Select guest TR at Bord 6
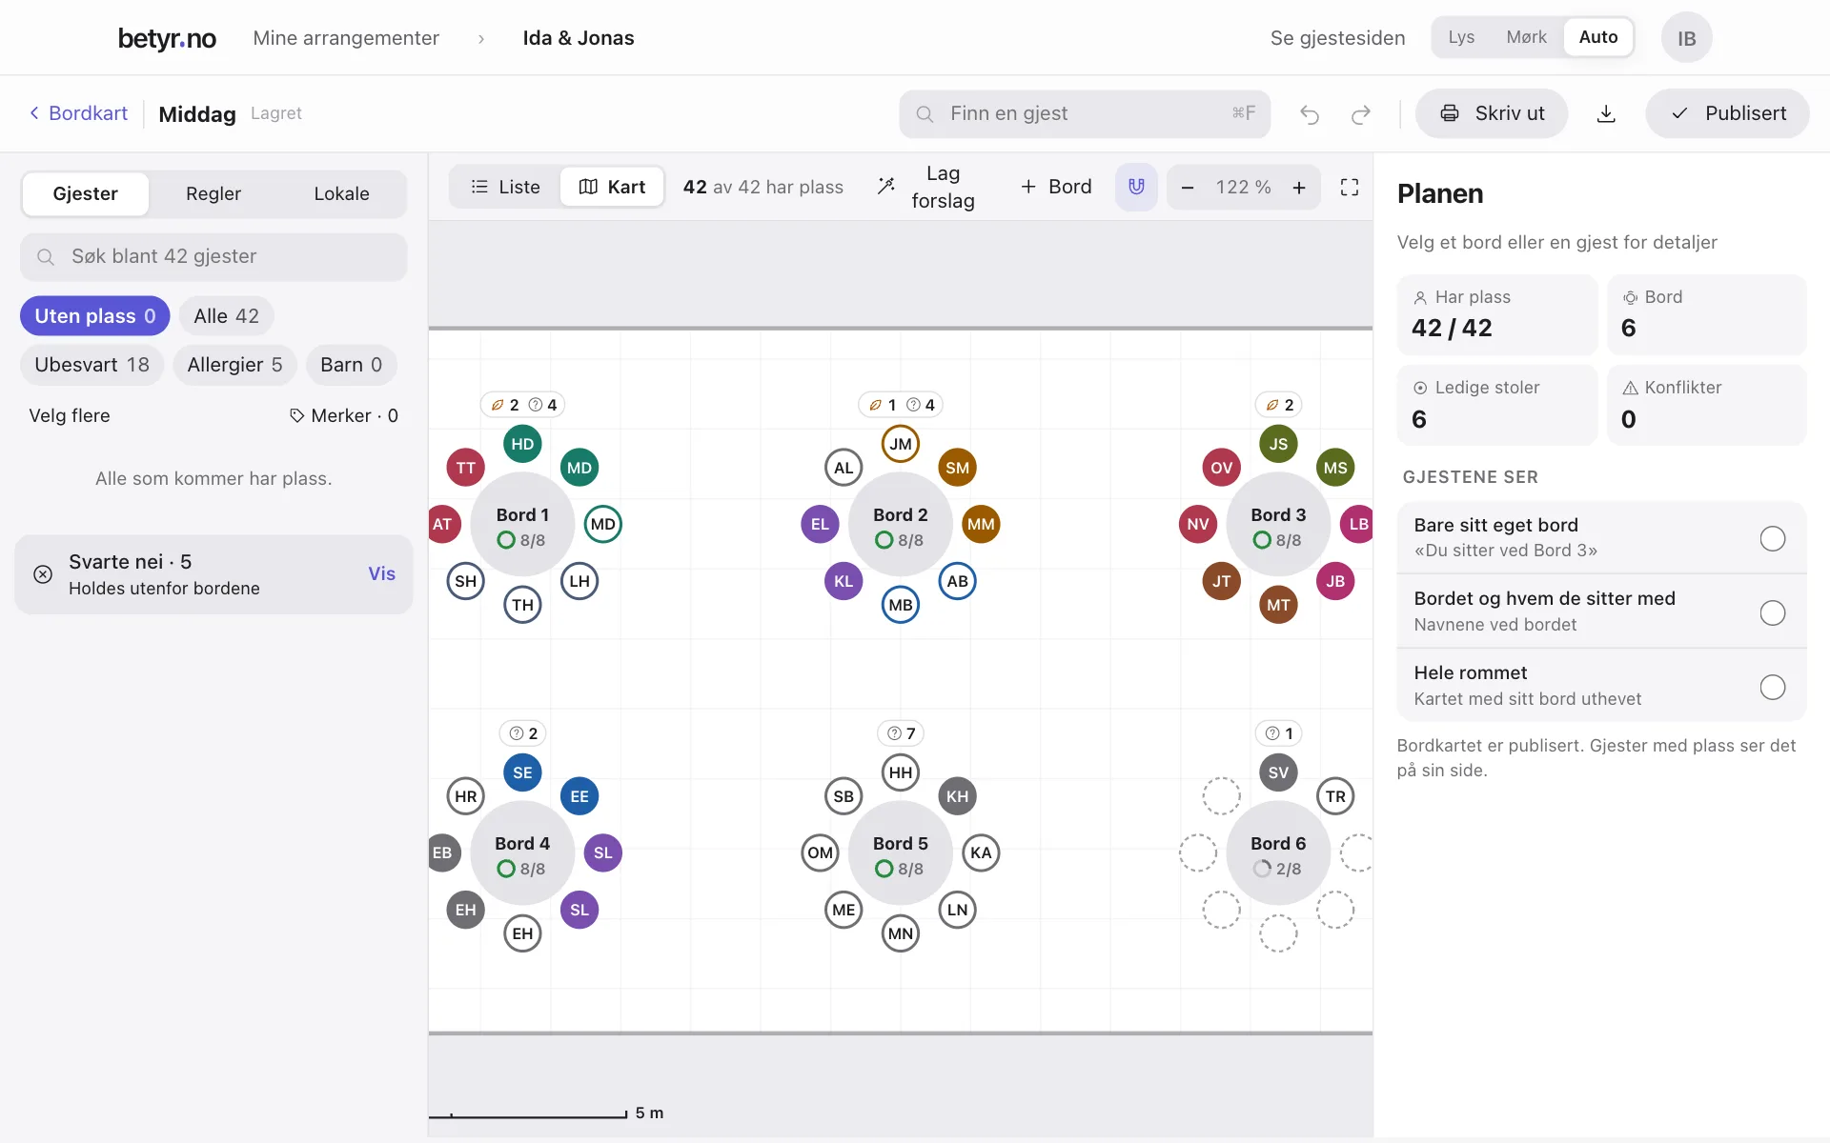Viewport: 1830px width, 1143px height. pyautogui.click(x=1335, y=796)
